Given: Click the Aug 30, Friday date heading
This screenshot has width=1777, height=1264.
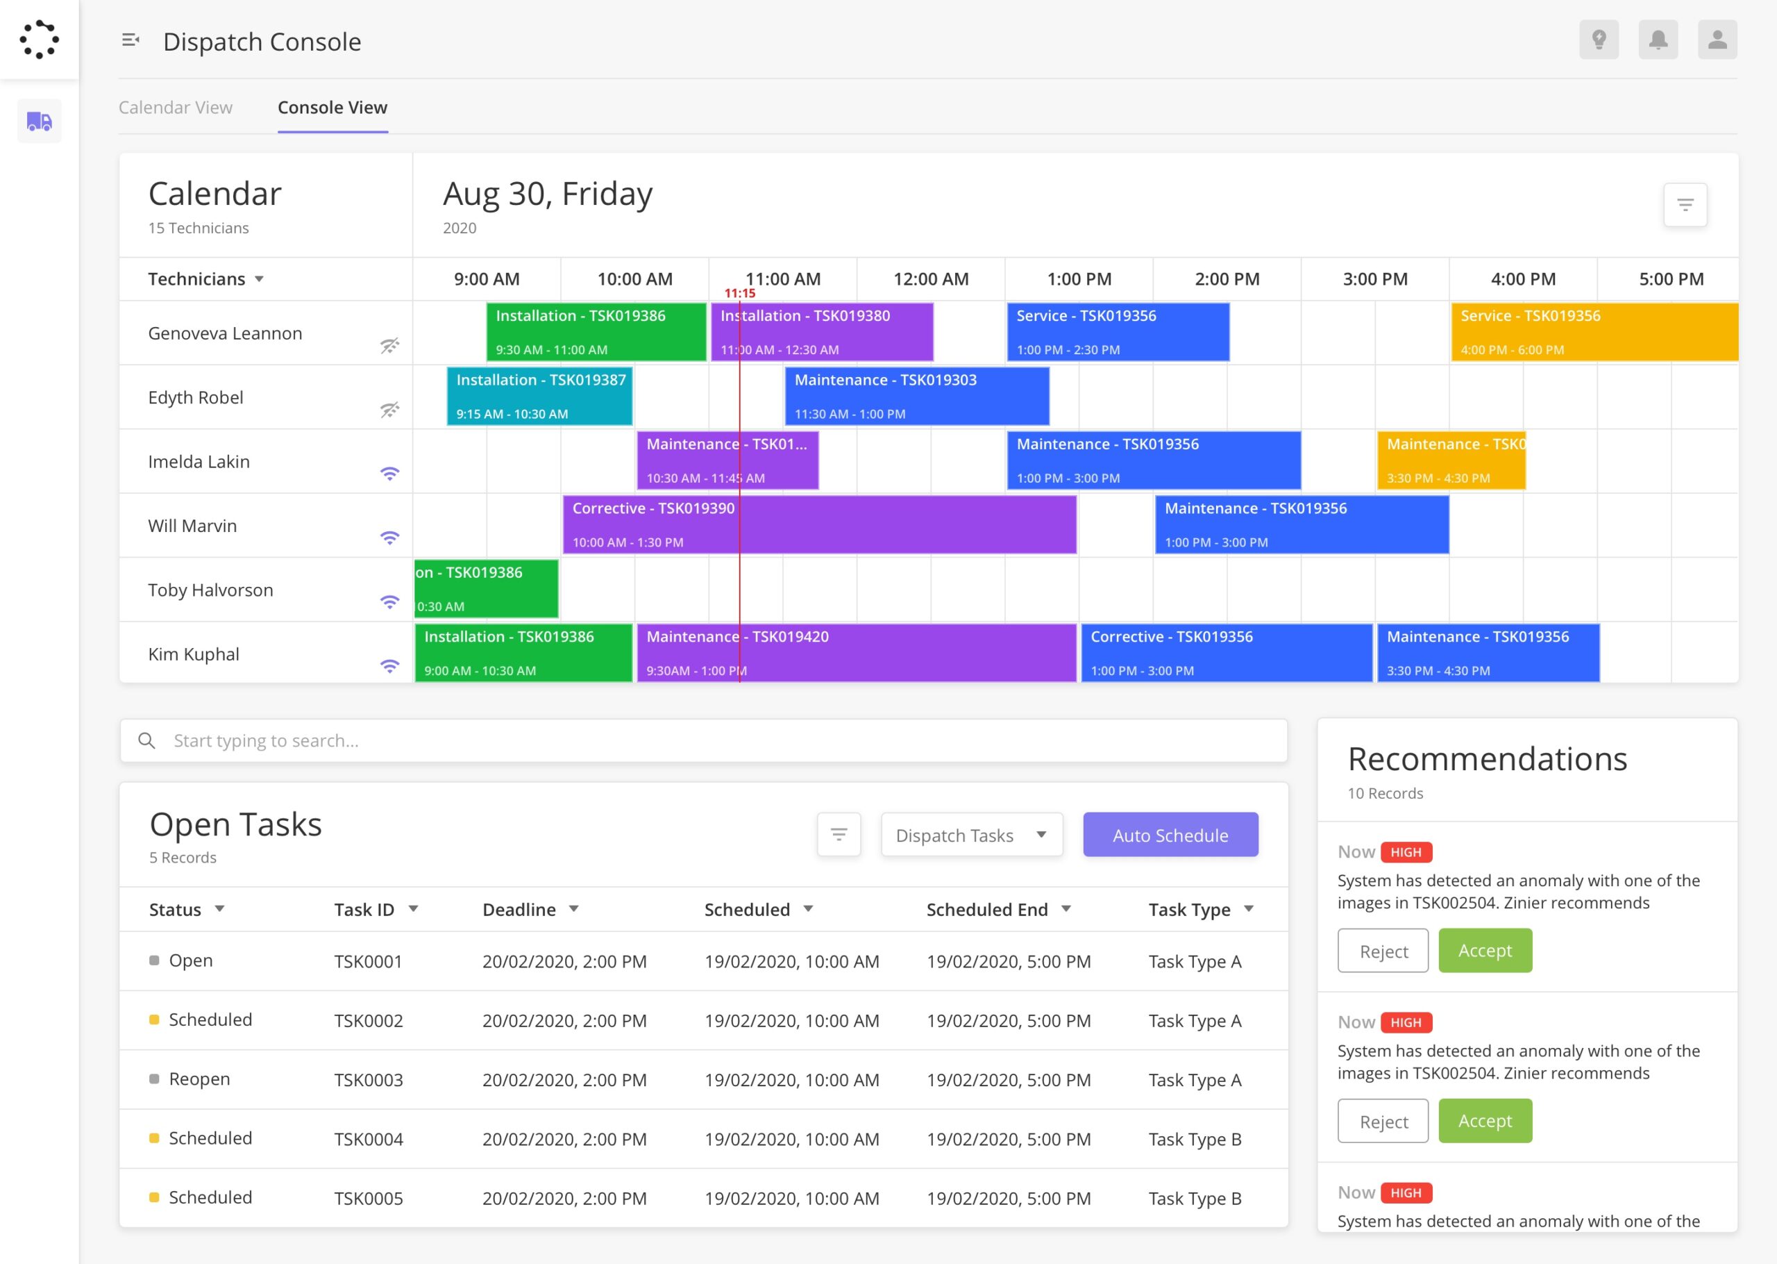Looking at the screenshot, I should point(548,194).
